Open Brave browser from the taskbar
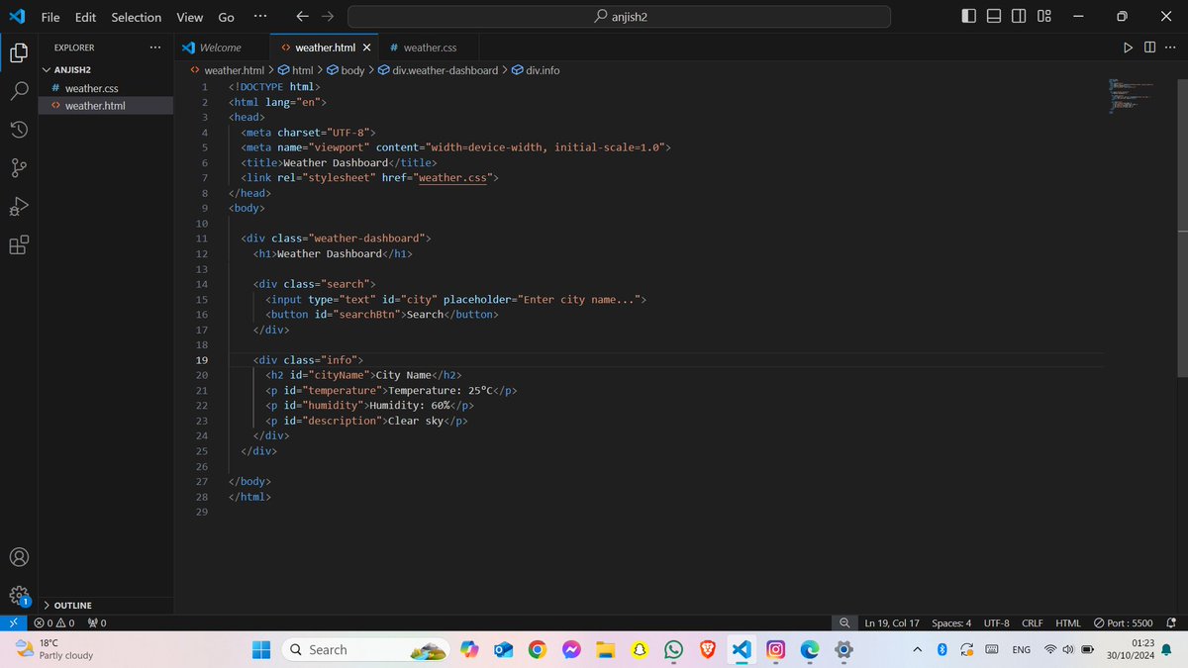1188x668 pixels. [x=708, y=649]
